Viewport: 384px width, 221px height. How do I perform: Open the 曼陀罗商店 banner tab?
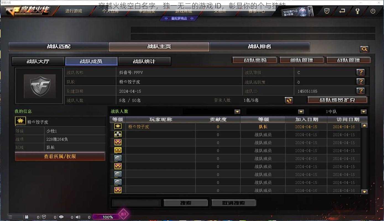179,18
